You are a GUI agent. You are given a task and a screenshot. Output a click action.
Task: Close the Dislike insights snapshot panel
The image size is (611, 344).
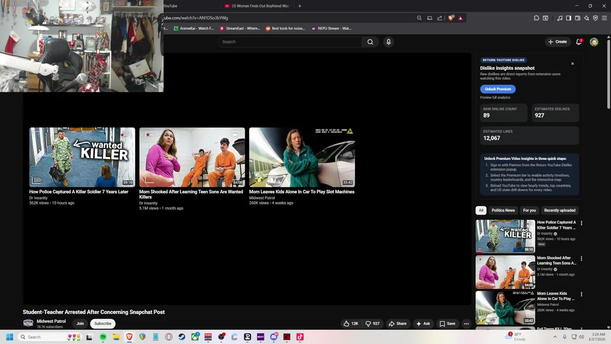click(572, 64)
